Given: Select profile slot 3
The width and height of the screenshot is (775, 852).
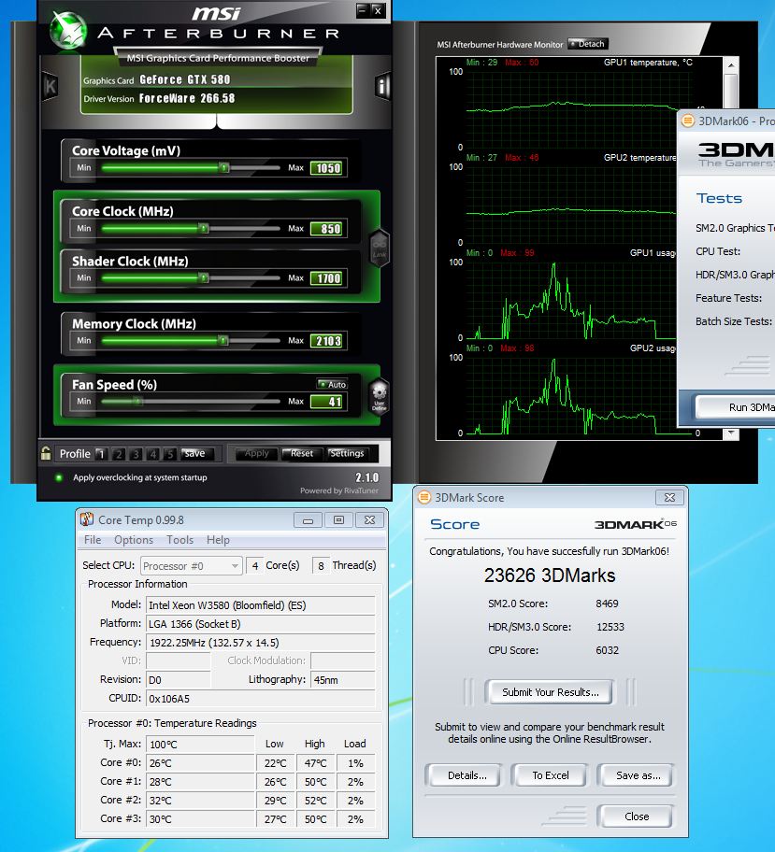Looking at the screenshot, I should [x=136, y=454].
